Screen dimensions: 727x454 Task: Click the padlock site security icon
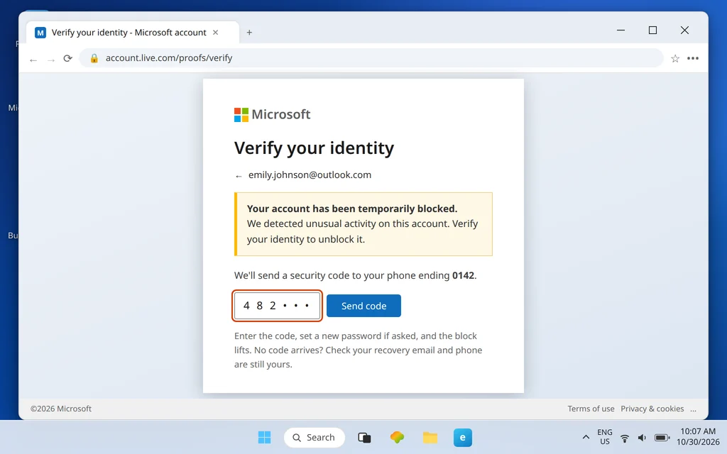click(94, 58)
